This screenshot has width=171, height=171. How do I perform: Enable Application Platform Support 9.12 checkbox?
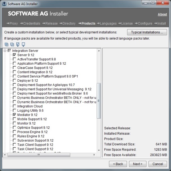pyautogui.click(x=14, y=63)
